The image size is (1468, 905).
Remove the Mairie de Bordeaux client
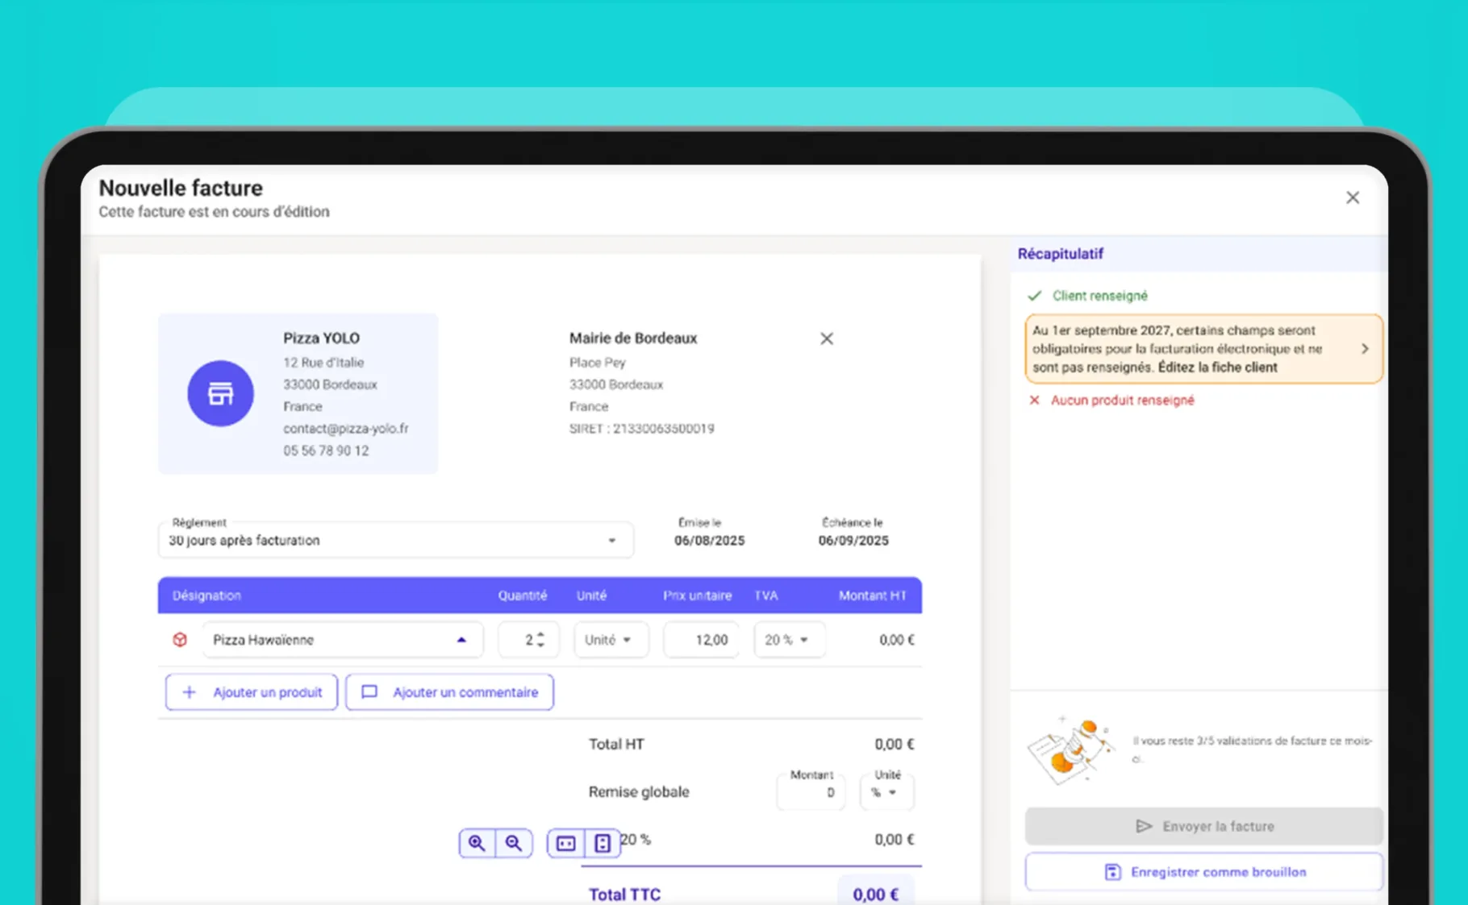pyautogui.click(x=827, y=338)
